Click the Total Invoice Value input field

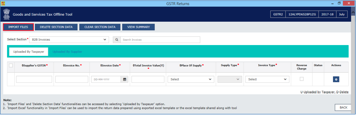pos(148,80)
